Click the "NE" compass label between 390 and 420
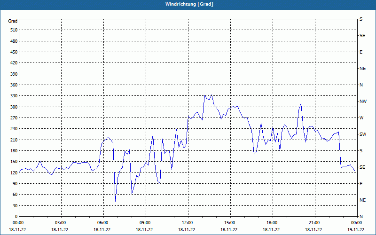 (x=362, y=69)
